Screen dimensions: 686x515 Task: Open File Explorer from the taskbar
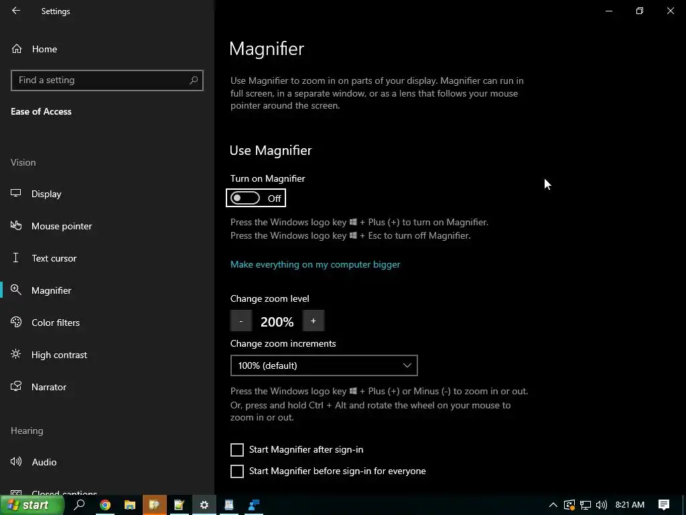(130, 505)
